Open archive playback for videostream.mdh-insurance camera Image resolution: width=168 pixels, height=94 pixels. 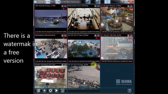[62, 36]
